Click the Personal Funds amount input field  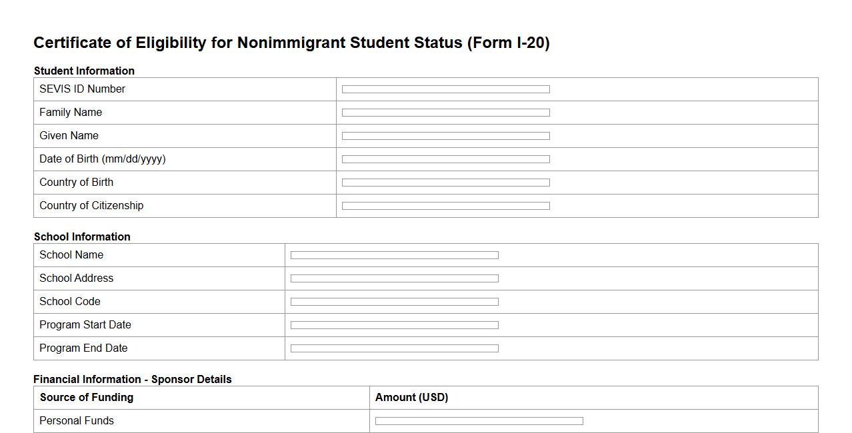point(479,421)
